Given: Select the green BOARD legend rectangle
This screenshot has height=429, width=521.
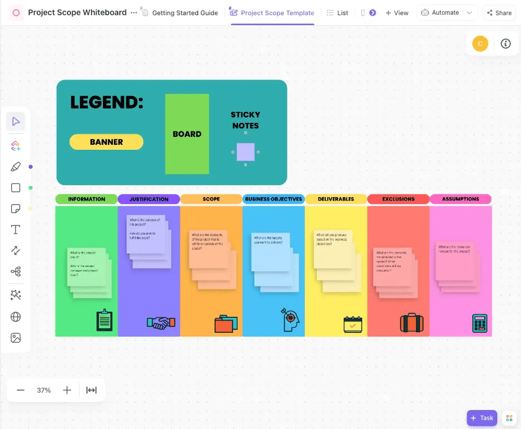Looking at the screenshot, I should (x=187, y=134).
